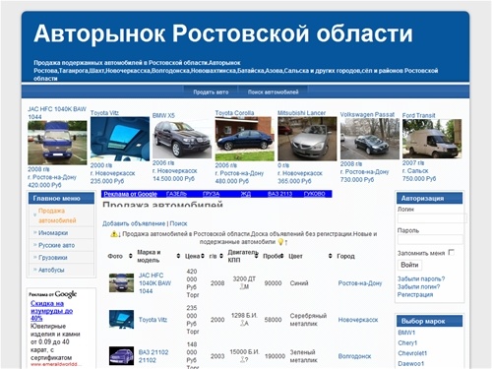The height and width of the screenshot is (369, 492).
Task: Click Новочеркасск city link in table
Action: click(x=358, y=320)
